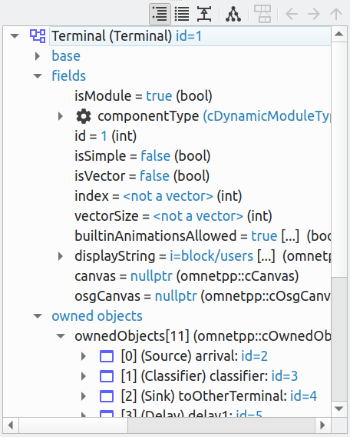The image size is (350, 437).
Task: Switch to inheritance view mode icon
Action: 233,14
